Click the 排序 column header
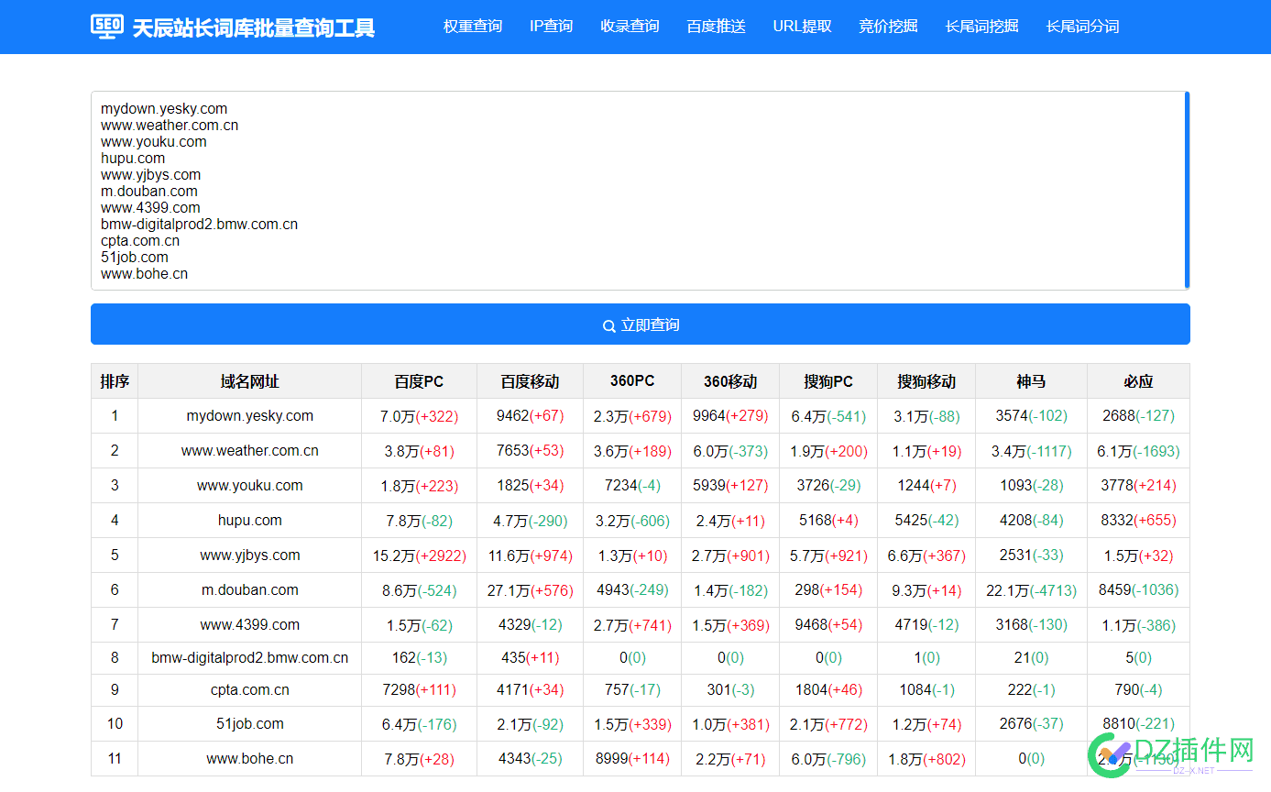This screenshot has width=1271, height=792. [x=115, y=381]
